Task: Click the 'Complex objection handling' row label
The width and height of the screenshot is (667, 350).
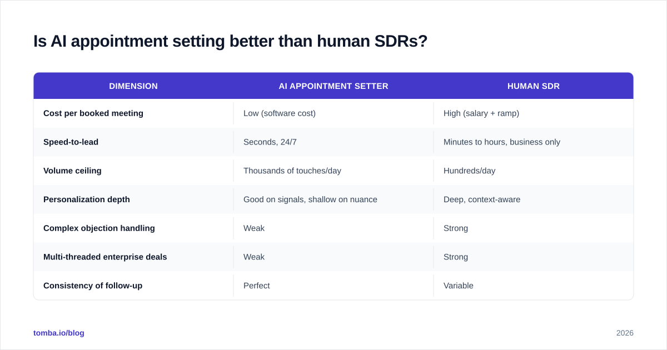Action: [99, 228]
